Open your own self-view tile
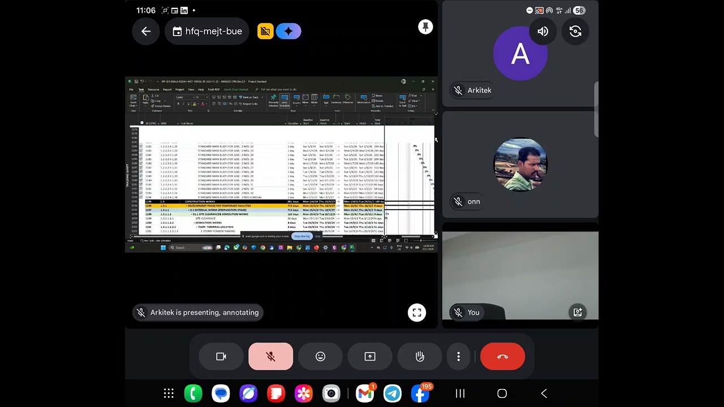This screenshot has height=407, width=724. click(520, 275)
